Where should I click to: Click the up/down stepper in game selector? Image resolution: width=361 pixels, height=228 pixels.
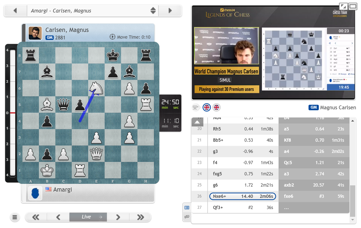153,11
